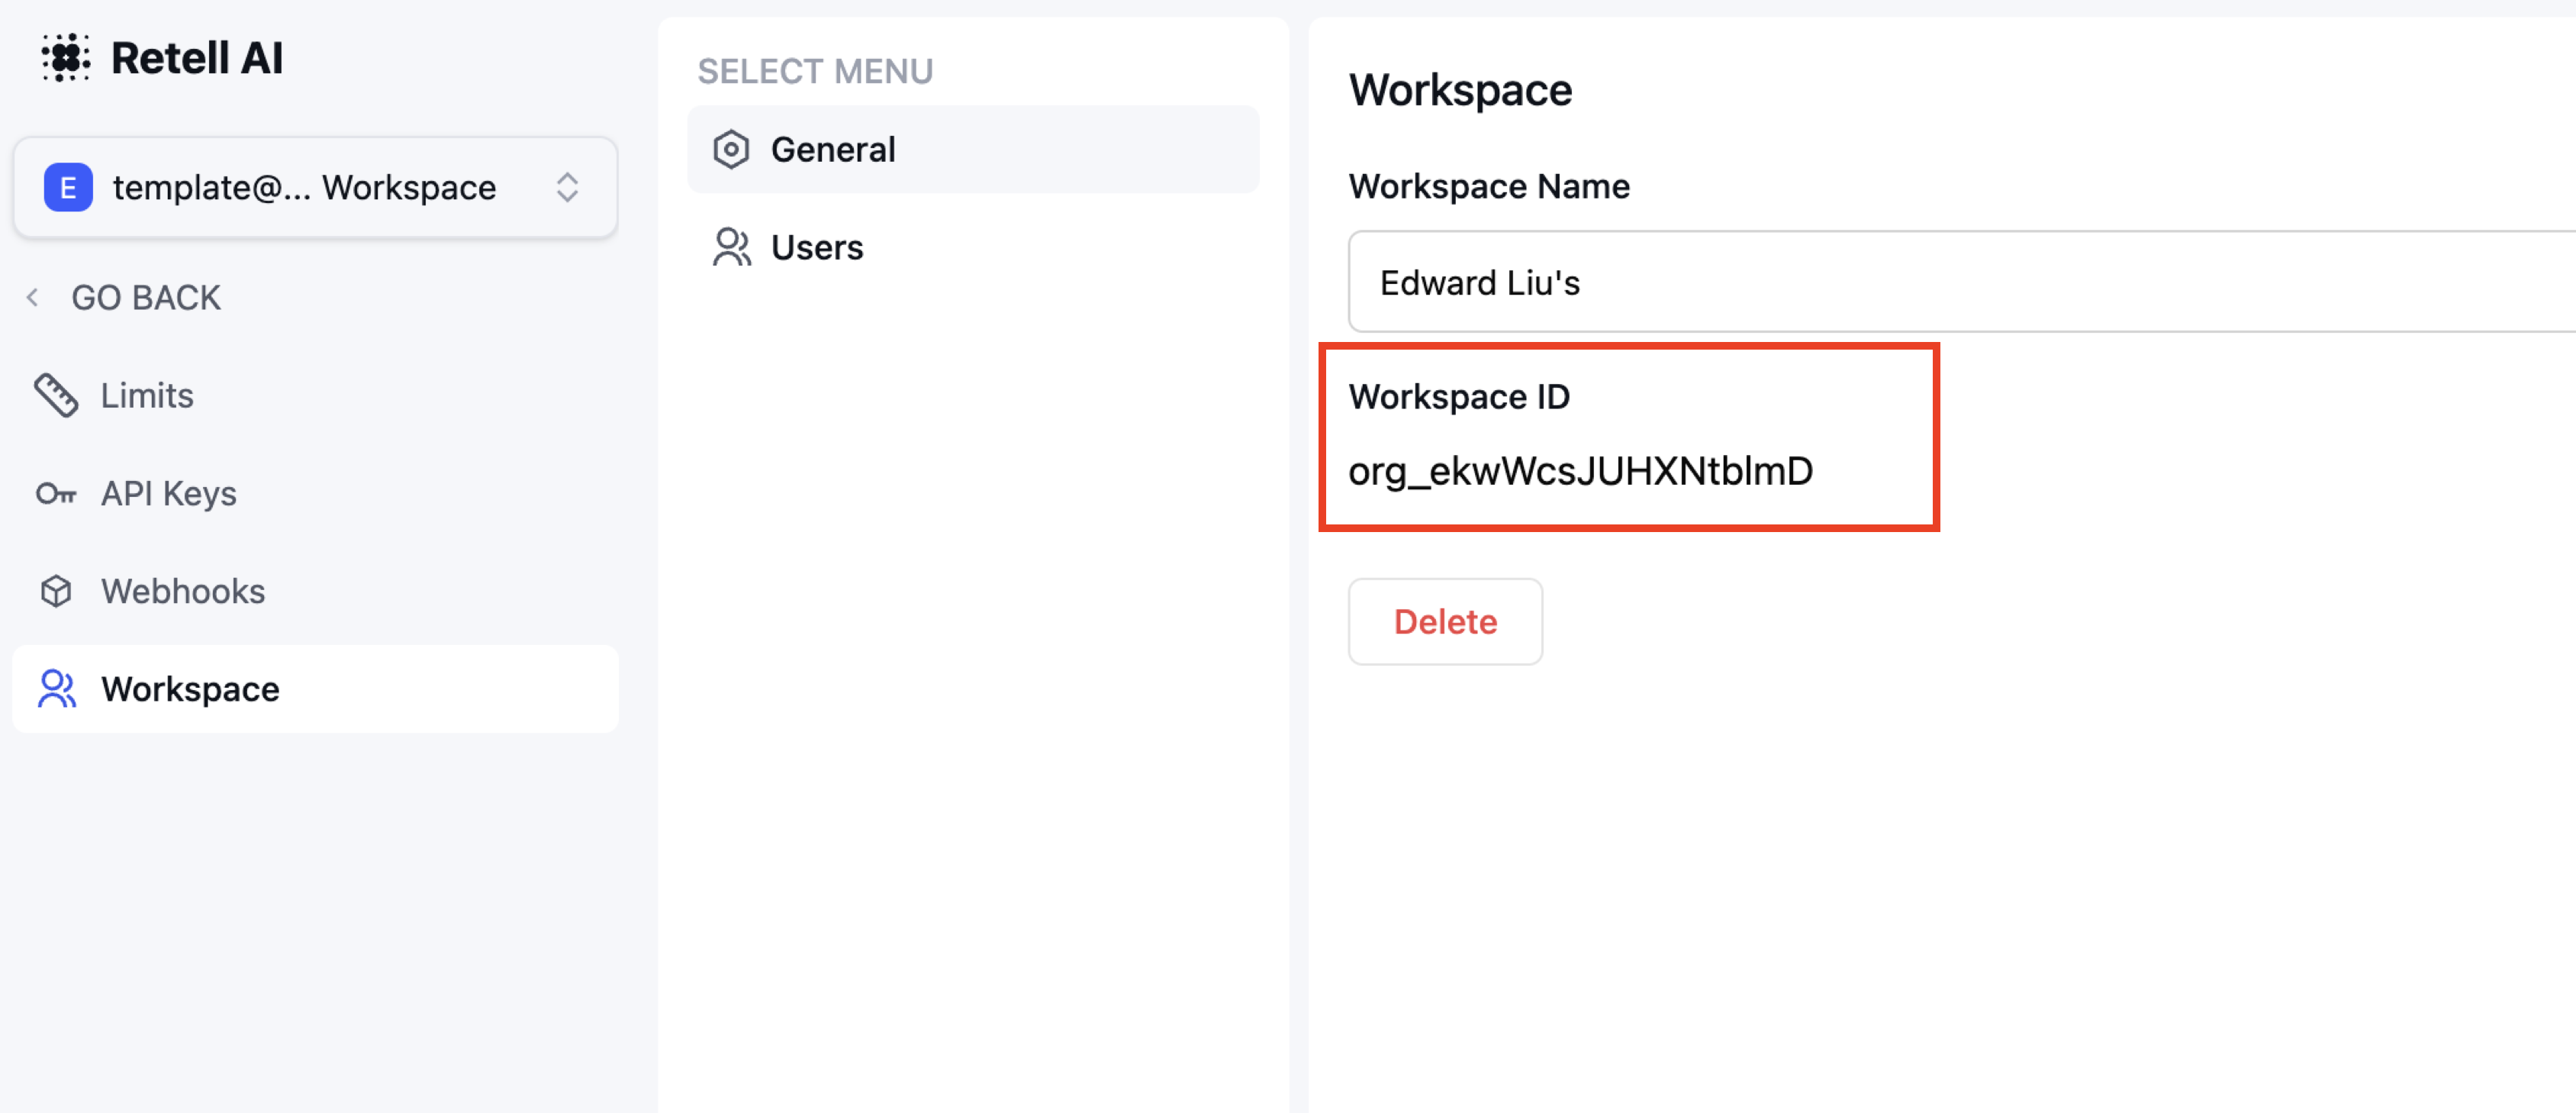Open the API Keys sidebar item
This screenshot has height=1113, width=2576.
pyautogui.click(x=315, y=494)
